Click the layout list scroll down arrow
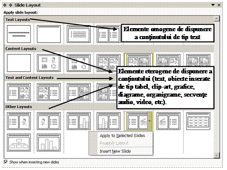This screenshot has width=227, height=170. click(216, 155)
